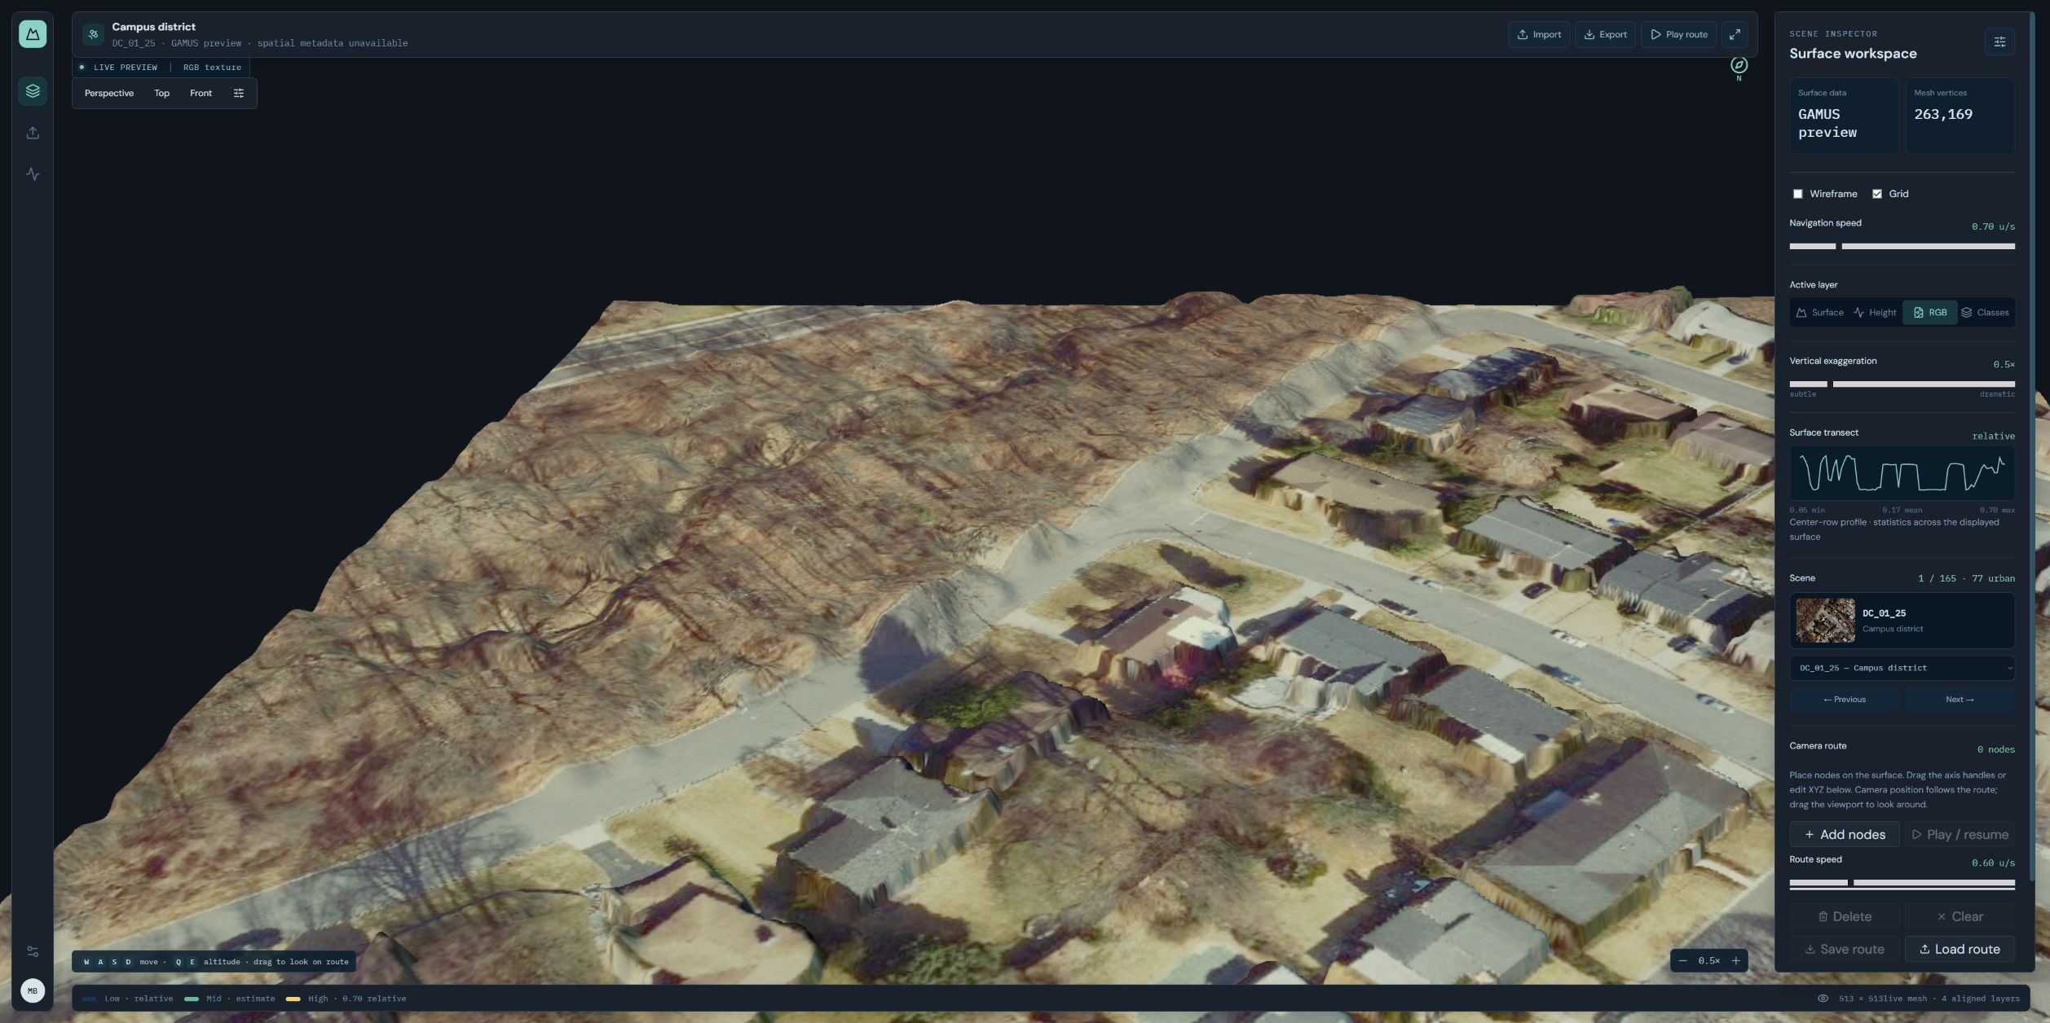Select the RGB active layer
Image resolution: width=2050 pixels, height=1023 pixels.
click(1929, 313)
